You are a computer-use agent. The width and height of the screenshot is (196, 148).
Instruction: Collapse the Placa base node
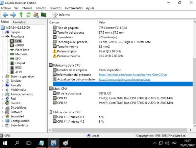2,37
